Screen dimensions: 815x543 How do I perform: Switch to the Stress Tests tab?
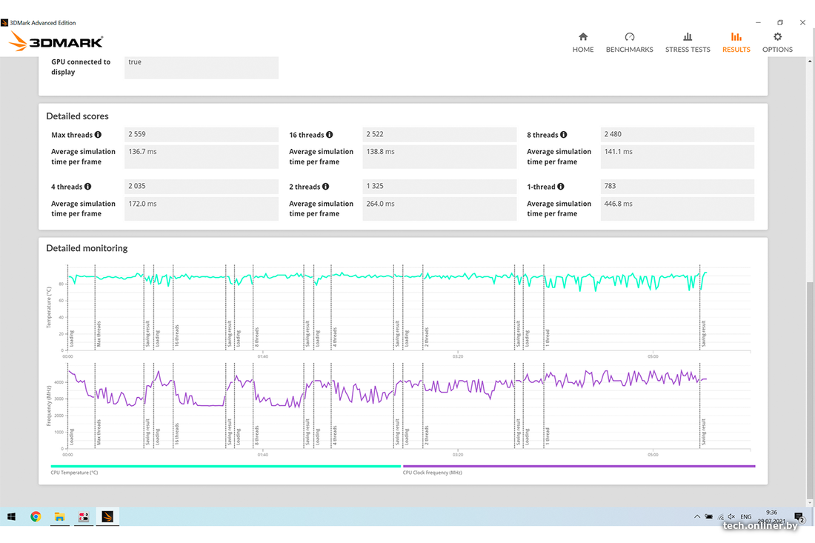pos(688,42)
